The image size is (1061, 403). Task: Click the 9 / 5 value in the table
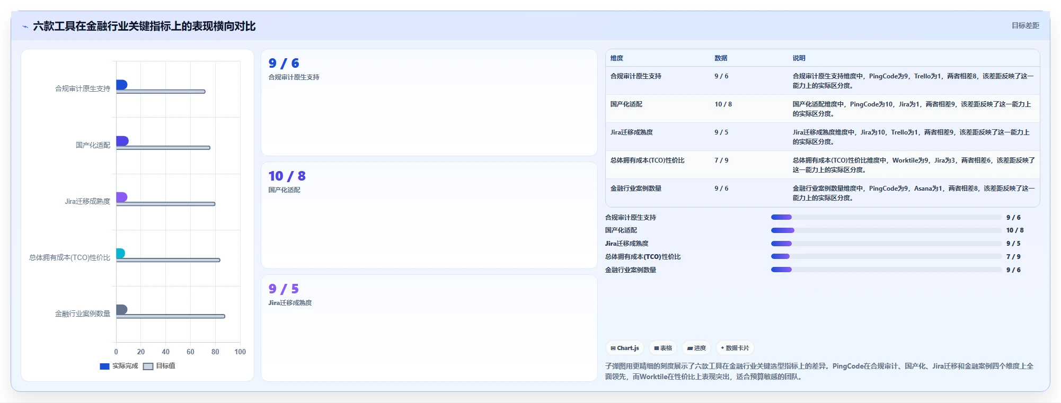[721, 132]
